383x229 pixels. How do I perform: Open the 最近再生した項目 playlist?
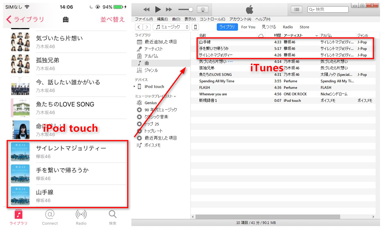161,138
